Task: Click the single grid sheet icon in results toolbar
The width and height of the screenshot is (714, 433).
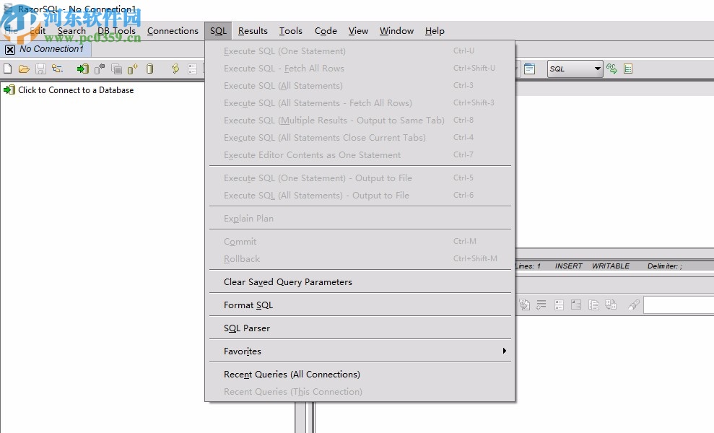Action: pos(576,305)
